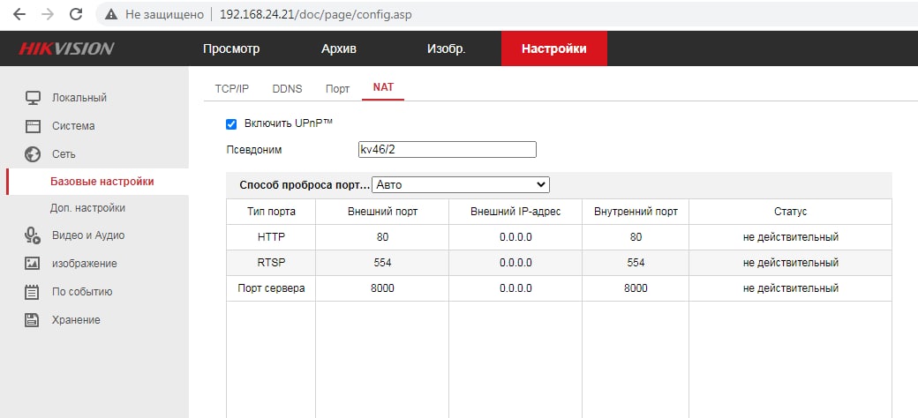The width and height of the screenshot is (918, 418).
Task: Click the Внутренний порт column header
Action: pos(636,212)
